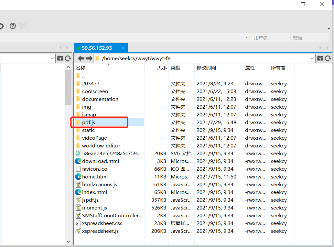Open the host history dropdown arrow

coord(247,38)
